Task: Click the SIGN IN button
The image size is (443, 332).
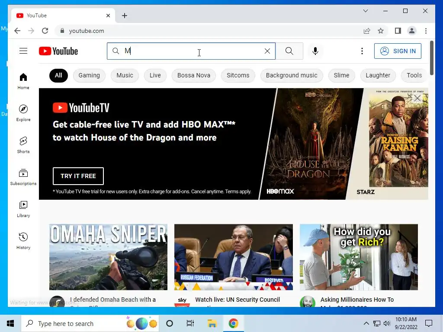Action: [398, 51]
